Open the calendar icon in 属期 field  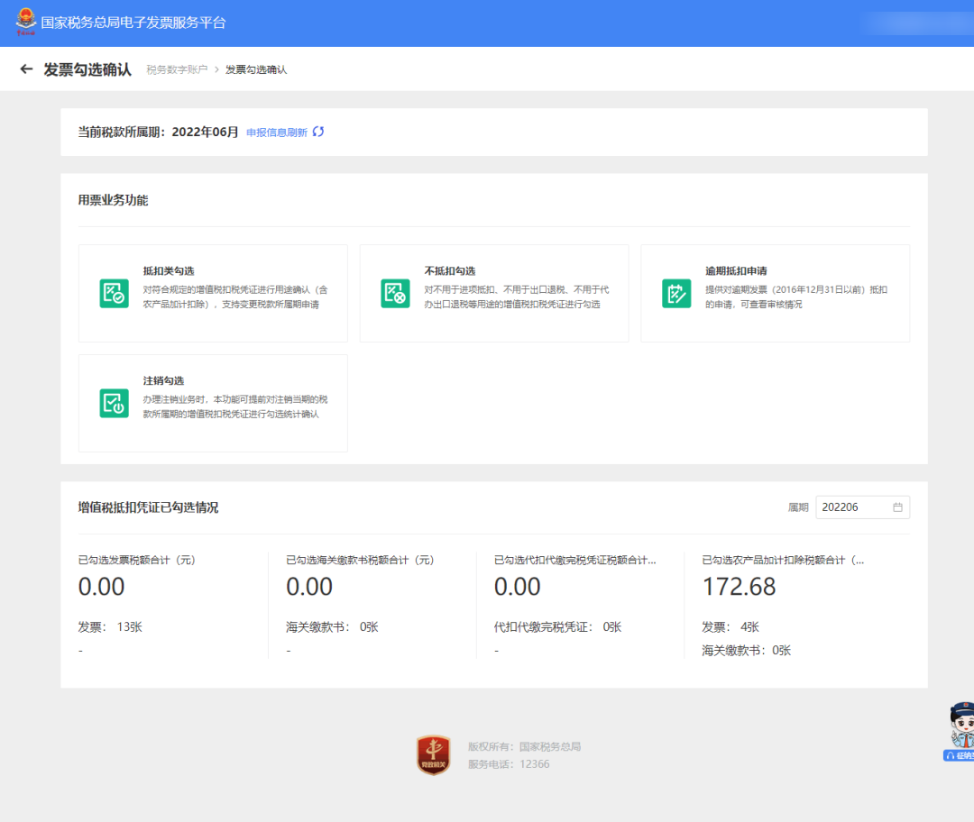click(x=897, y=507)
